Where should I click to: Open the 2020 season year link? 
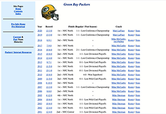pyautogui.click(x=40, y=31)
